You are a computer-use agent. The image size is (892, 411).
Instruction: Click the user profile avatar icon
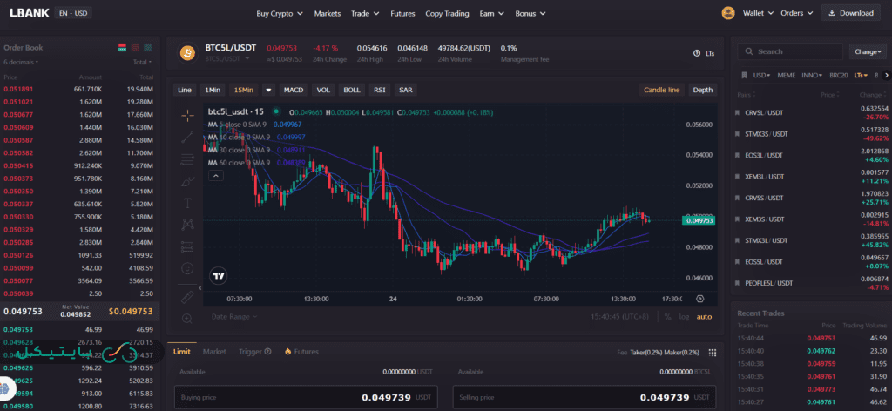[728, 13]
